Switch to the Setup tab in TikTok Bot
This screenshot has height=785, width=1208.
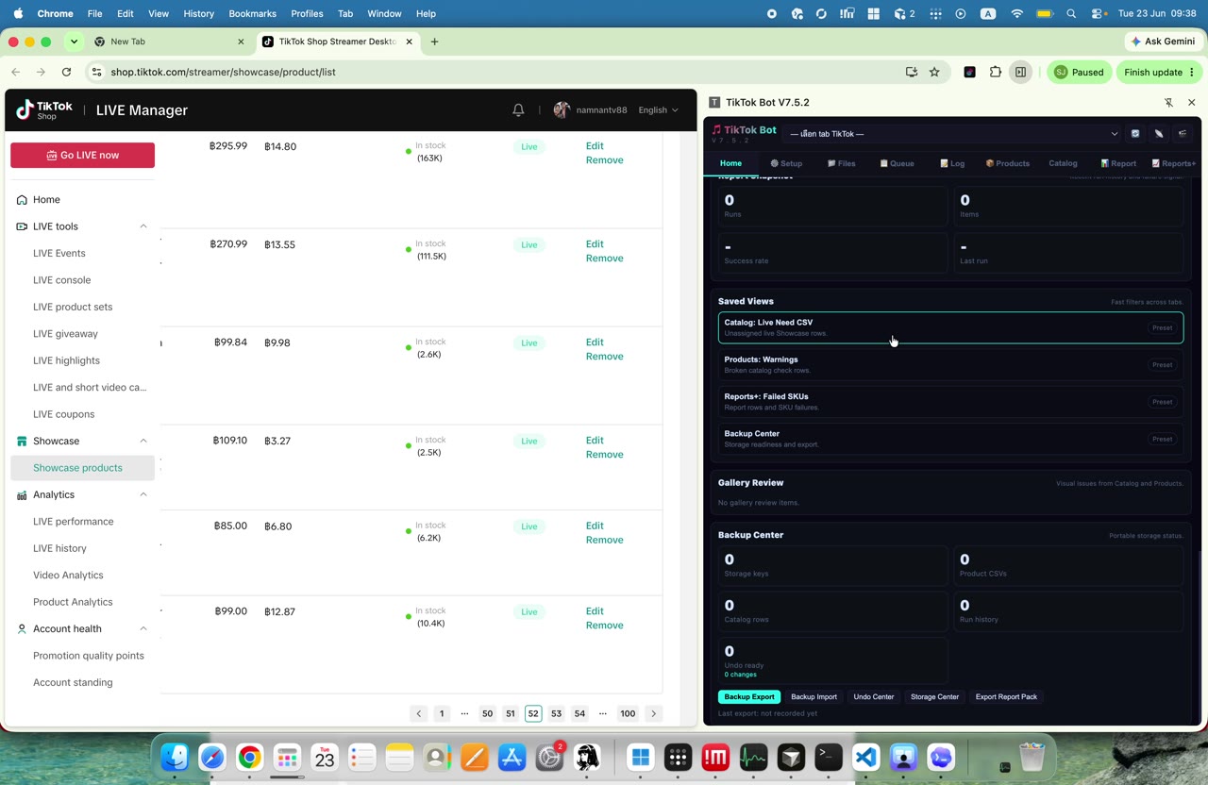click(x=786, y=163)
